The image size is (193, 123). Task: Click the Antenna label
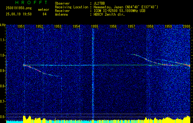click(61, 14)
